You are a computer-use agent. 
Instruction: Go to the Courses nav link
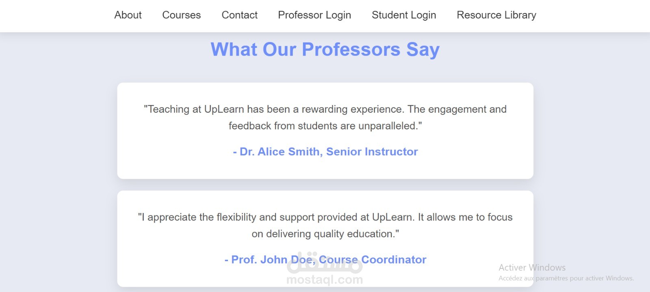[182, 15]
